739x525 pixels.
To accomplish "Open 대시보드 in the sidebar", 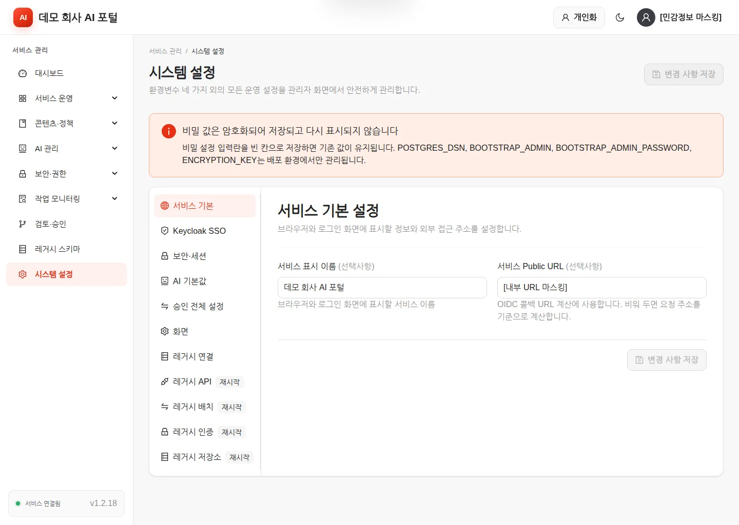I will pos(66,73).
